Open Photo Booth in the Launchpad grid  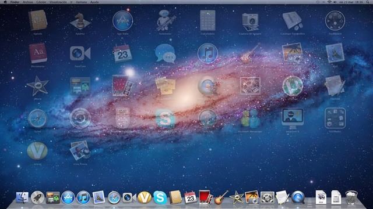[x=122, y=86]
